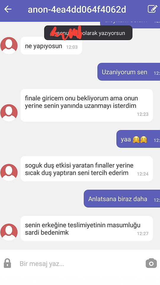Tap the anon-4ea4dd064f4062d chat title
The height and width of the screenshot is (285, 160).
click(x=77, y=9)
